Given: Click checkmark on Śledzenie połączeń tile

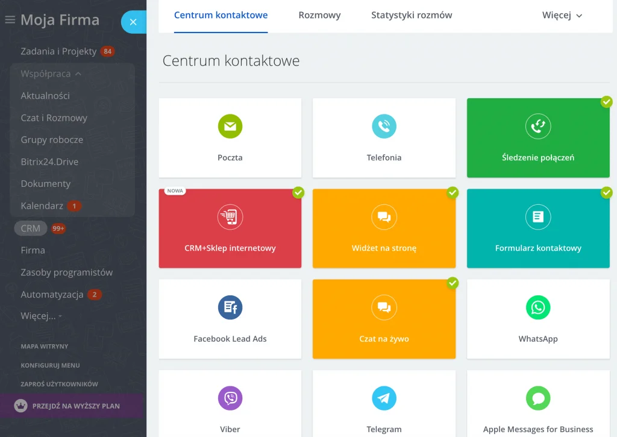Looking at the screenshot, I should [606, 102].
